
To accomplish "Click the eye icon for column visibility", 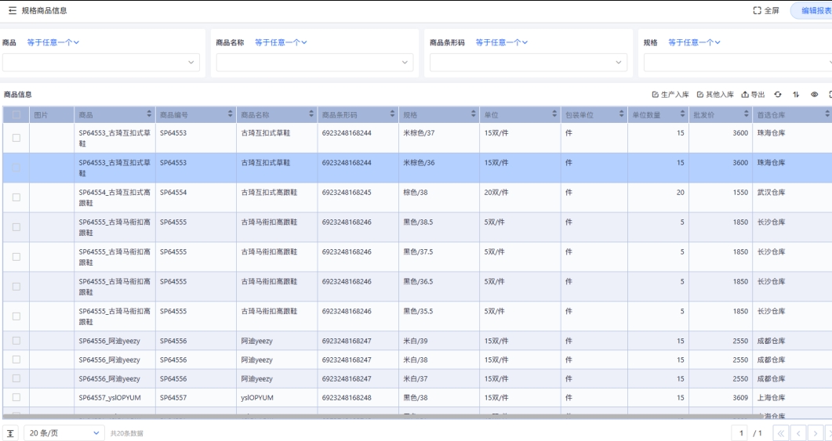I will pyautogui.click(x=814, y=95).
